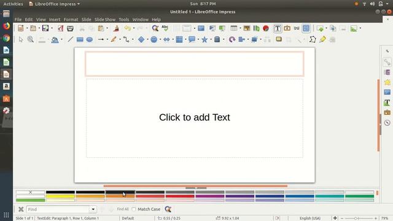Screen dimensions: 393x221
Task: Open the Tools menu
Action: (x=124, y=19)
